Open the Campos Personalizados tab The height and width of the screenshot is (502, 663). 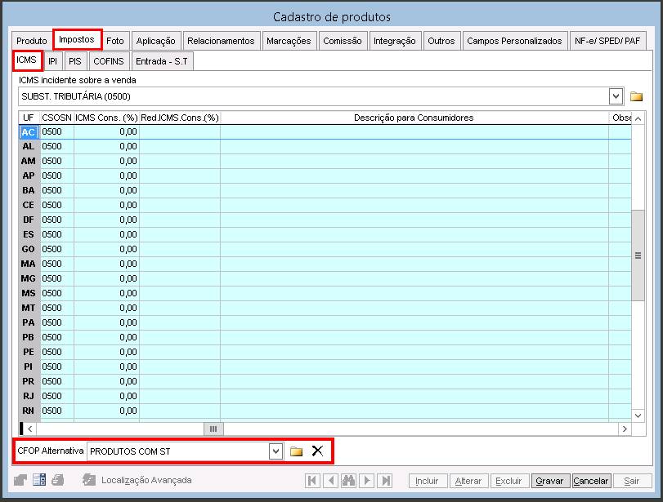(514, 41)
